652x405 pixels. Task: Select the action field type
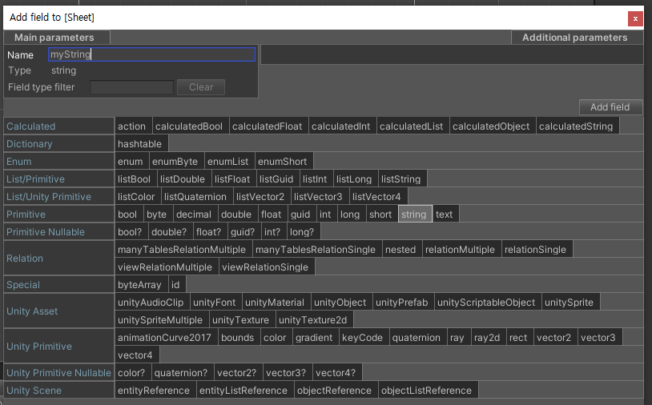[132, 126]
